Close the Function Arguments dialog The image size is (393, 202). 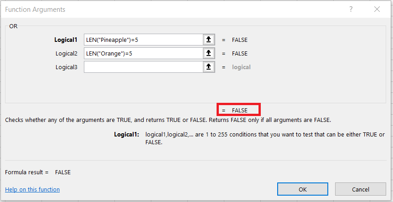tap(377, 9)
